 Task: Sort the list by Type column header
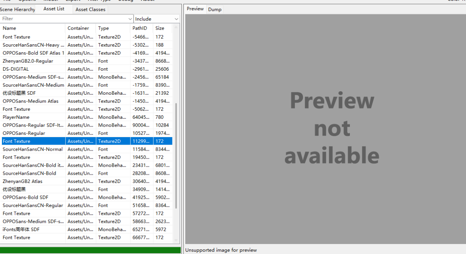coord(113,28)
